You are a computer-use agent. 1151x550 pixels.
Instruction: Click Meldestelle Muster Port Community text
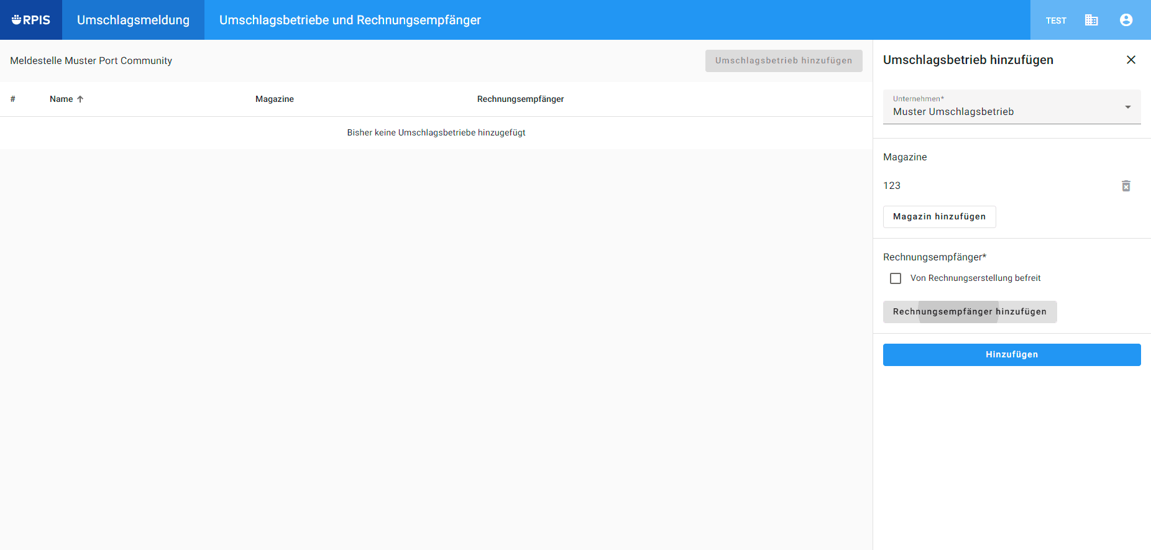point(91,60)
